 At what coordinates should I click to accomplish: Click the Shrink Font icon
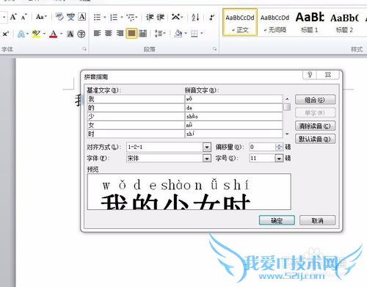pos(24,17)
